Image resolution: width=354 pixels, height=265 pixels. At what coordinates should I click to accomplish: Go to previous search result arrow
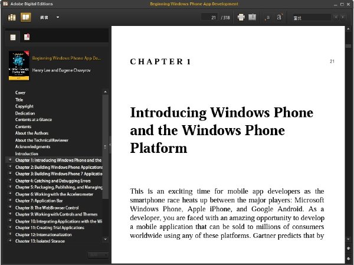(336, 17)
